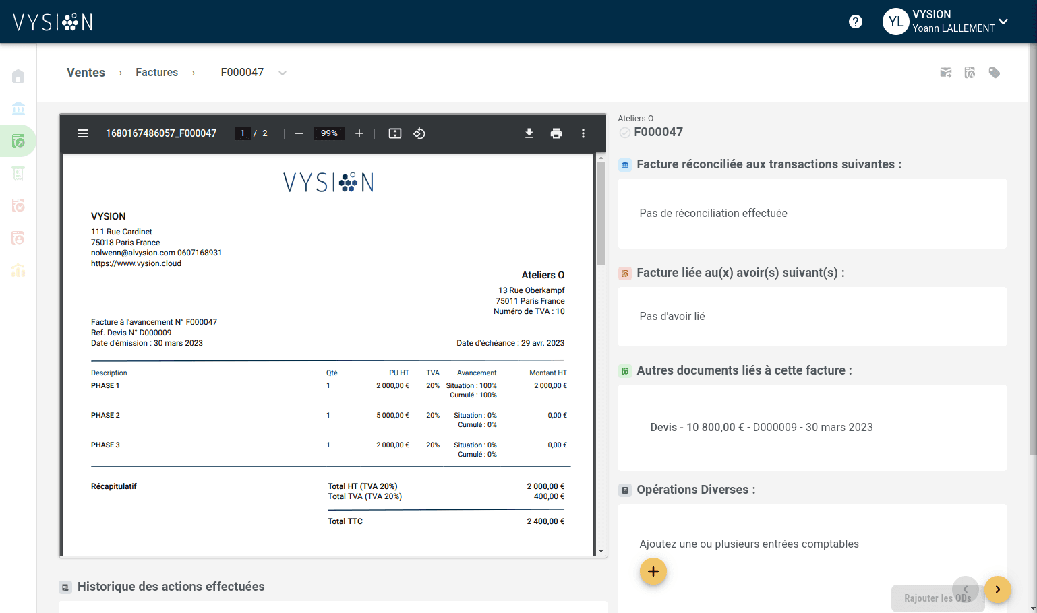Click the 'Historique des actions effectuées' heading

(171, 587)
